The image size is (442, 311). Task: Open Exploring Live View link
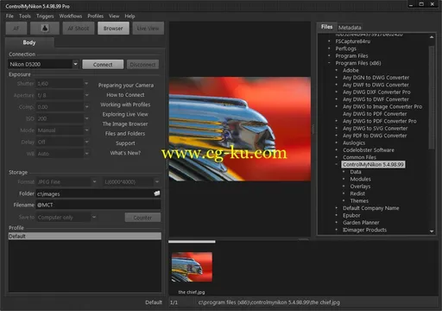(125, 114)
